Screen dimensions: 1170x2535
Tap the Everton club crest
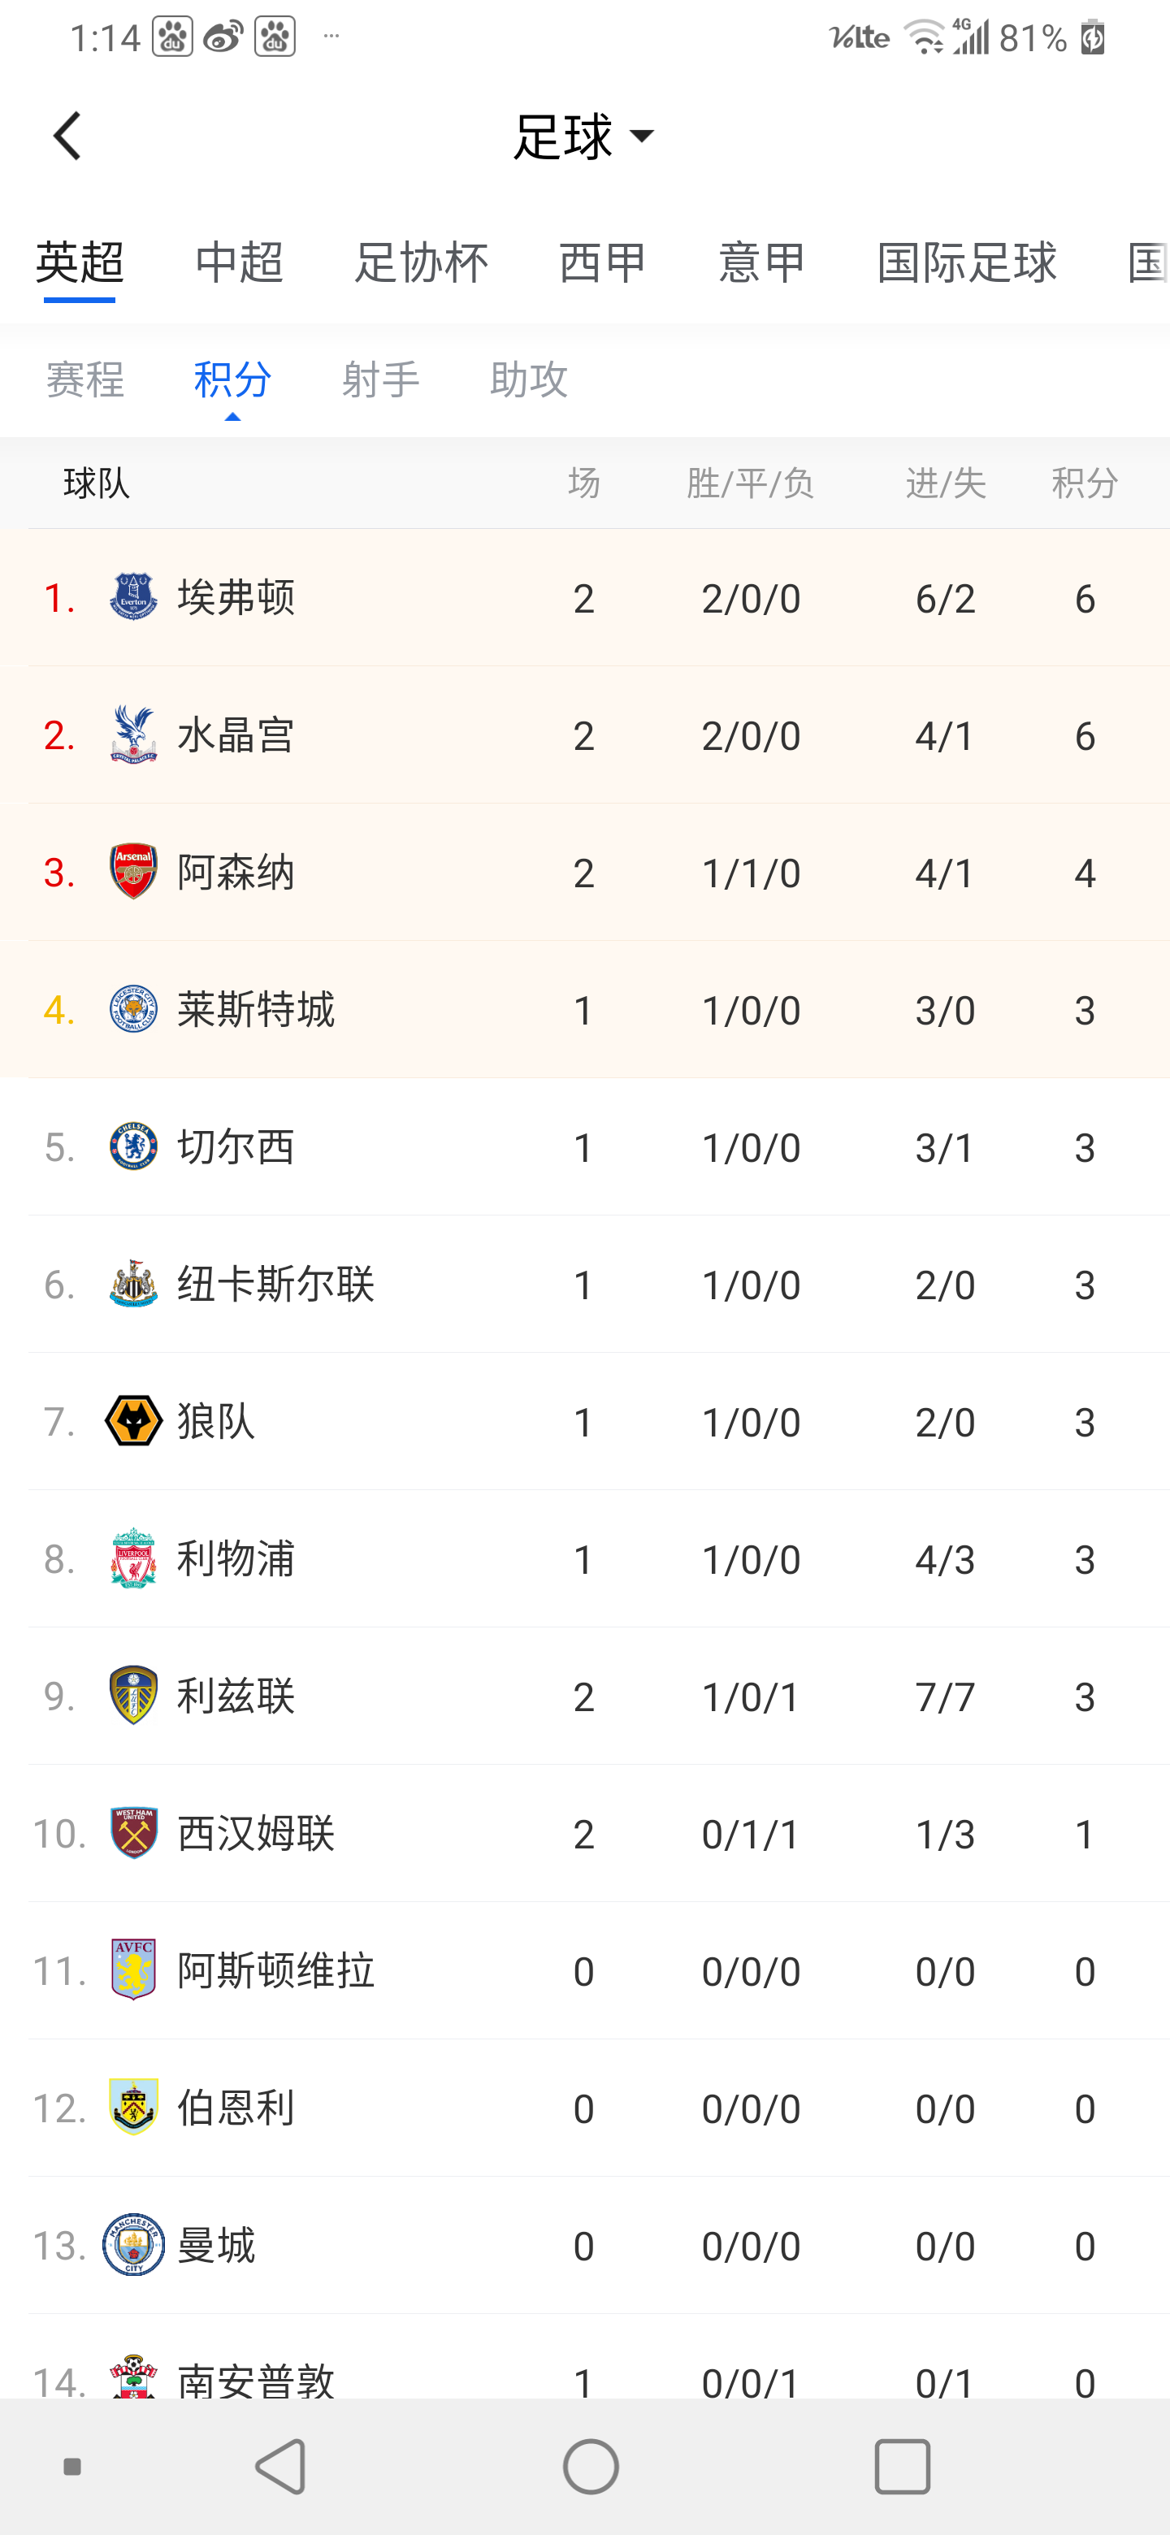pos(132,596)
